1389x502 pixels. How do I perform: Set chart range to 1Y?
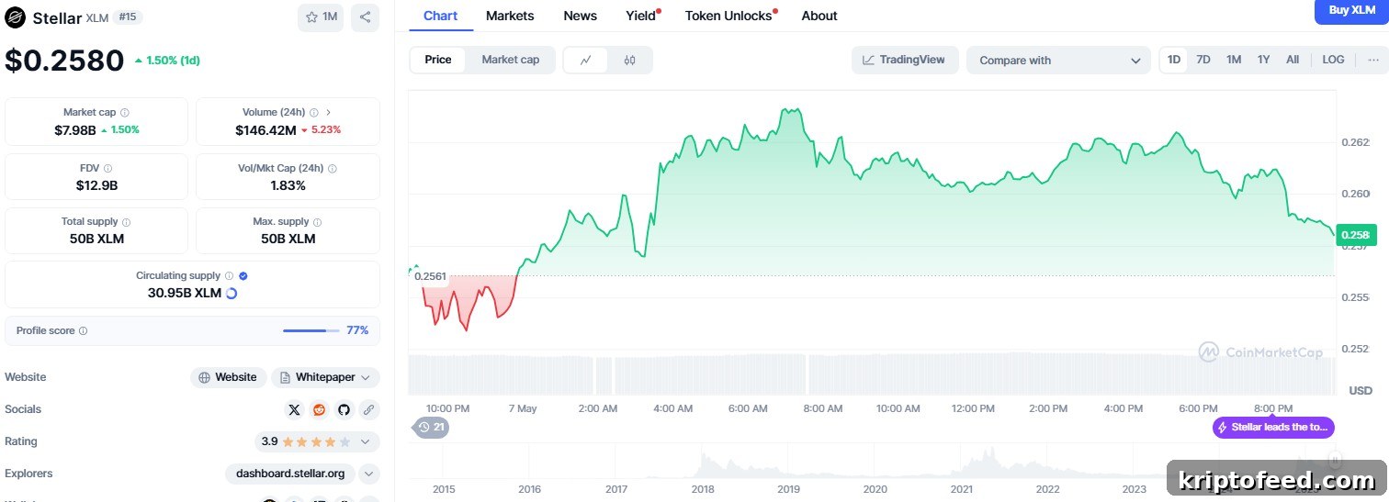tap(1264, 60)
